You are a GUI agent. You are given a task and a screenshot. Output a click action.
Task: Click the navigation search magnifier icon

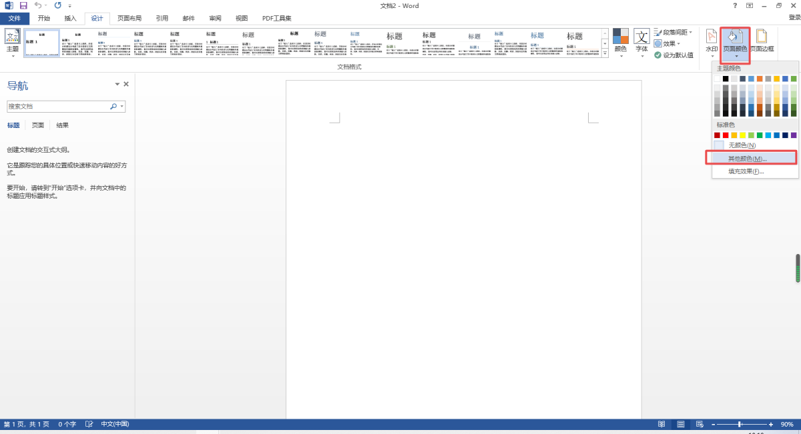[x=113, y=106]
